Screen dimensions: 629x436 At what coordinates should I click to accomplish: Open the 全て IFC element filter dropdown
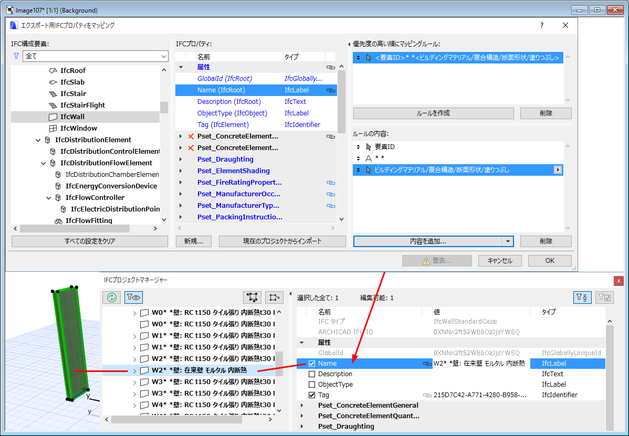click(164, 57)
